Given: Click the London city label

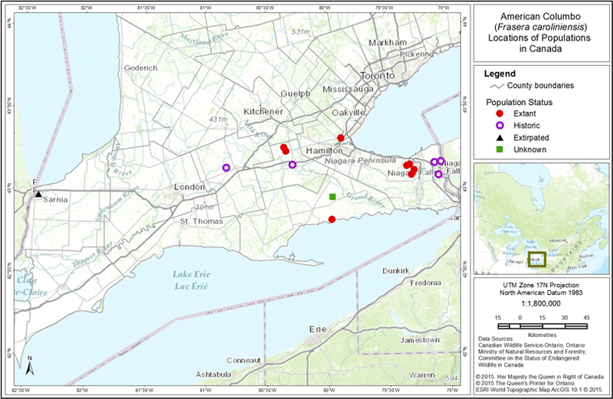Looking at the screenshot, I should tap(190, 188).
